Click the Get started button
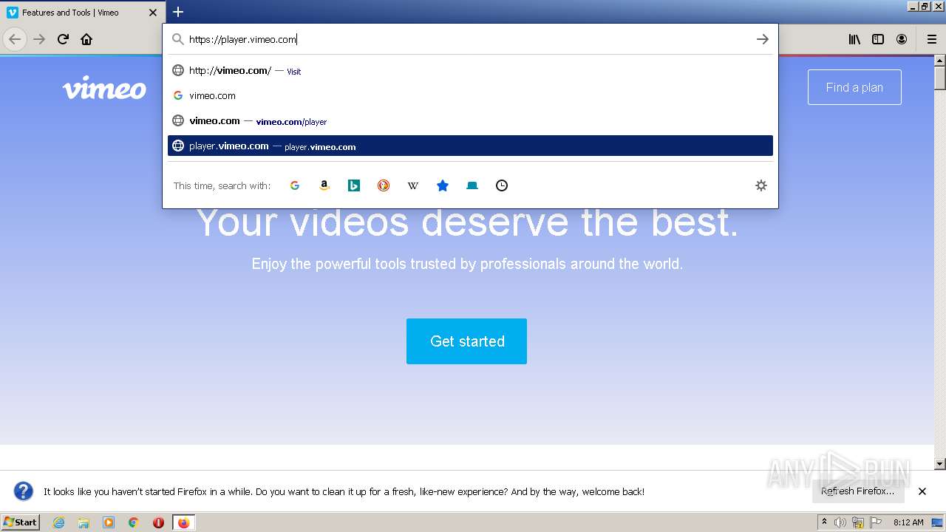Screen dimensions: 946x532 click(x=466, y=341)
